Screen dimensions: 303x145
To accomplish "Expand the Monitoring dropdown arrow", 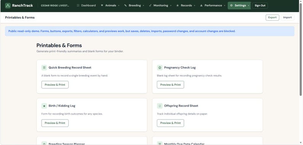I will click(171, 6).
